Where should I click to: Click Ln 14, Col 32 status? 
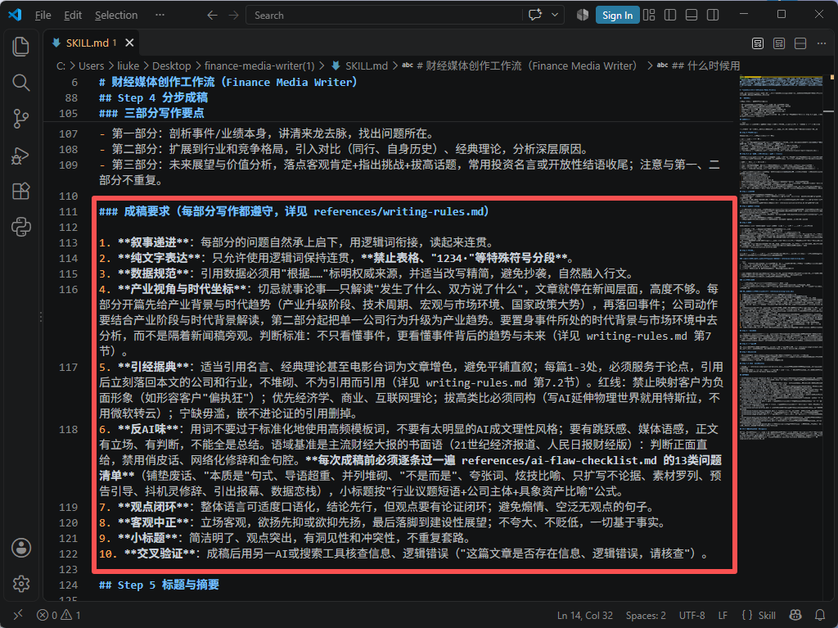tap(584, 615)
